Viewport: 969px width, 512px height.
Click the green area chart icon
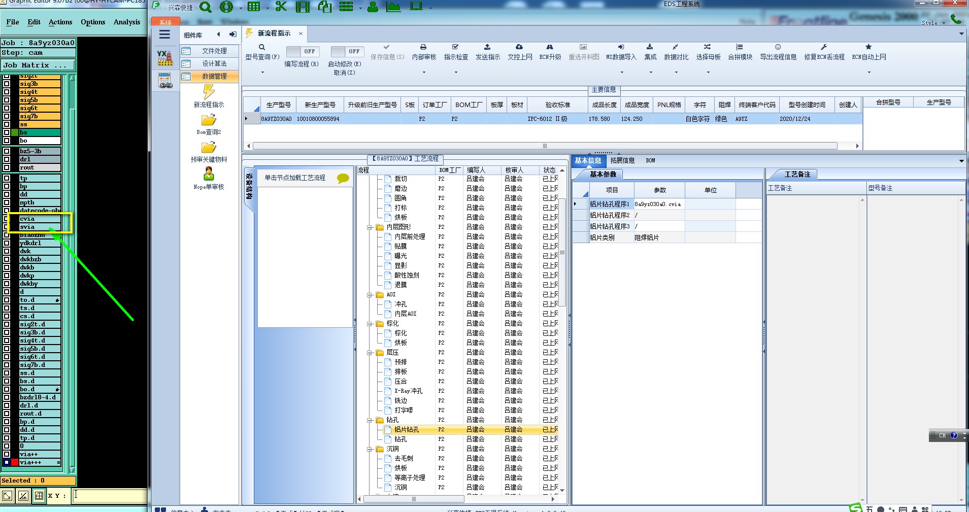click(393, 7)
